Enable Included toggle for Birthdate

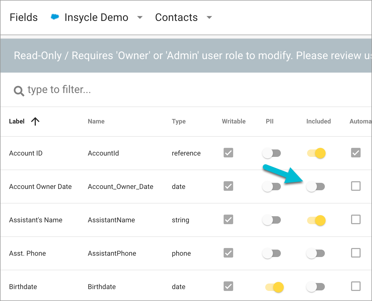[316, 287]
